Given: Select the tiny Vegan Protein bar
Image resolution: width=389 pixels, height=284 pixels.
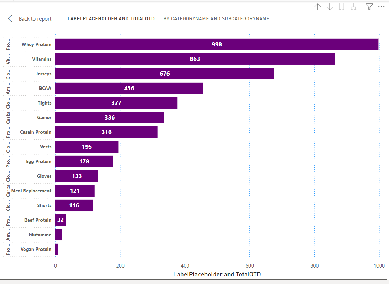Looking at the screenshot, I should click(x=56, y=249).
